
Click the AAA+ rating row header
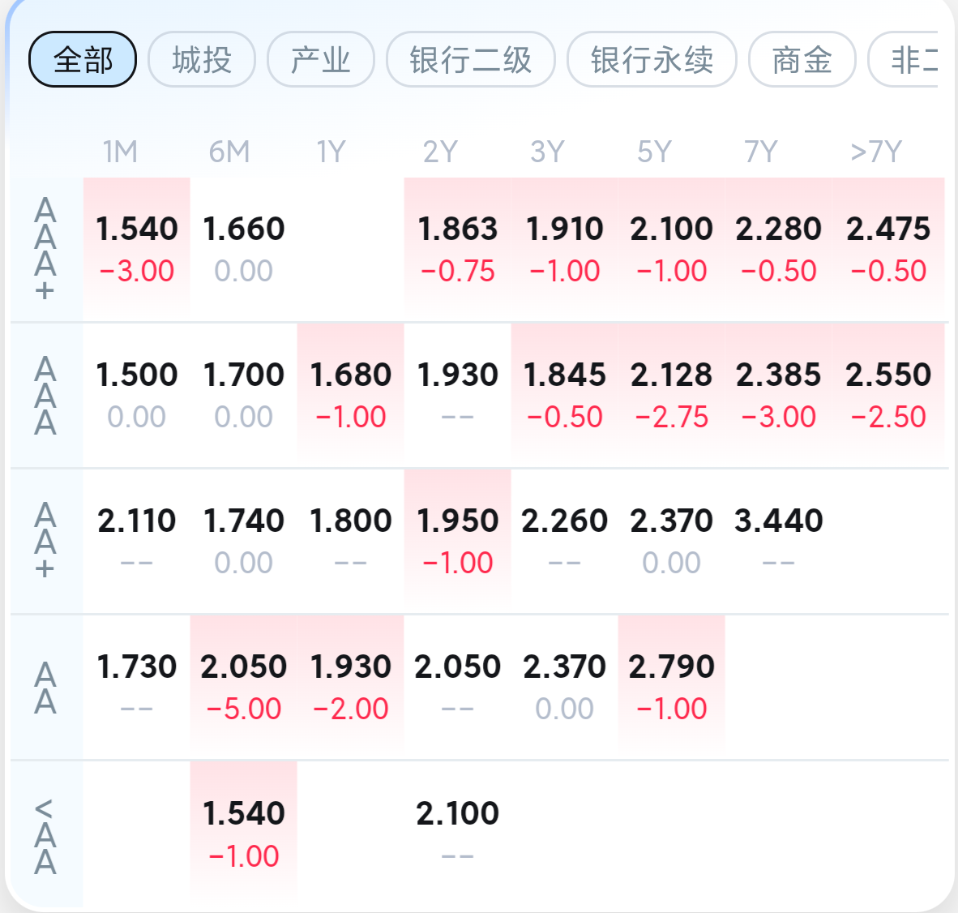45,250
